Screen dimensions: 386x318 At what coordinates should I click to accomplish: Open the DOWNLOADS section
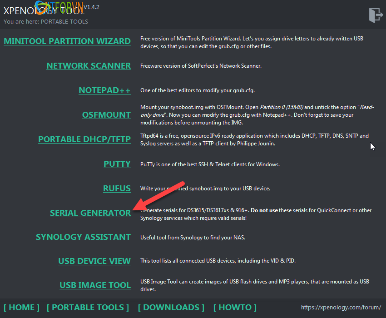pos(171,308)
